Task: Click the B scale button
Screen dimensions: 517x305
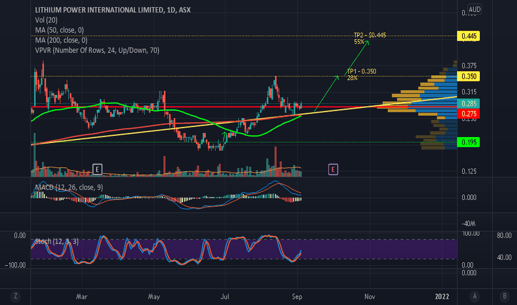Action: [x=504, y=296]
